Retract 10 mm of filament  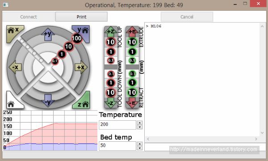[132, 93]
